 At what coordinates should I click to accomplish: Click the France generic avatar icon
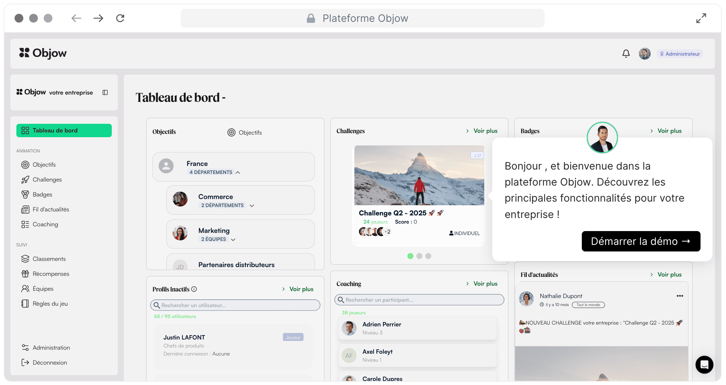click(166, 166)
